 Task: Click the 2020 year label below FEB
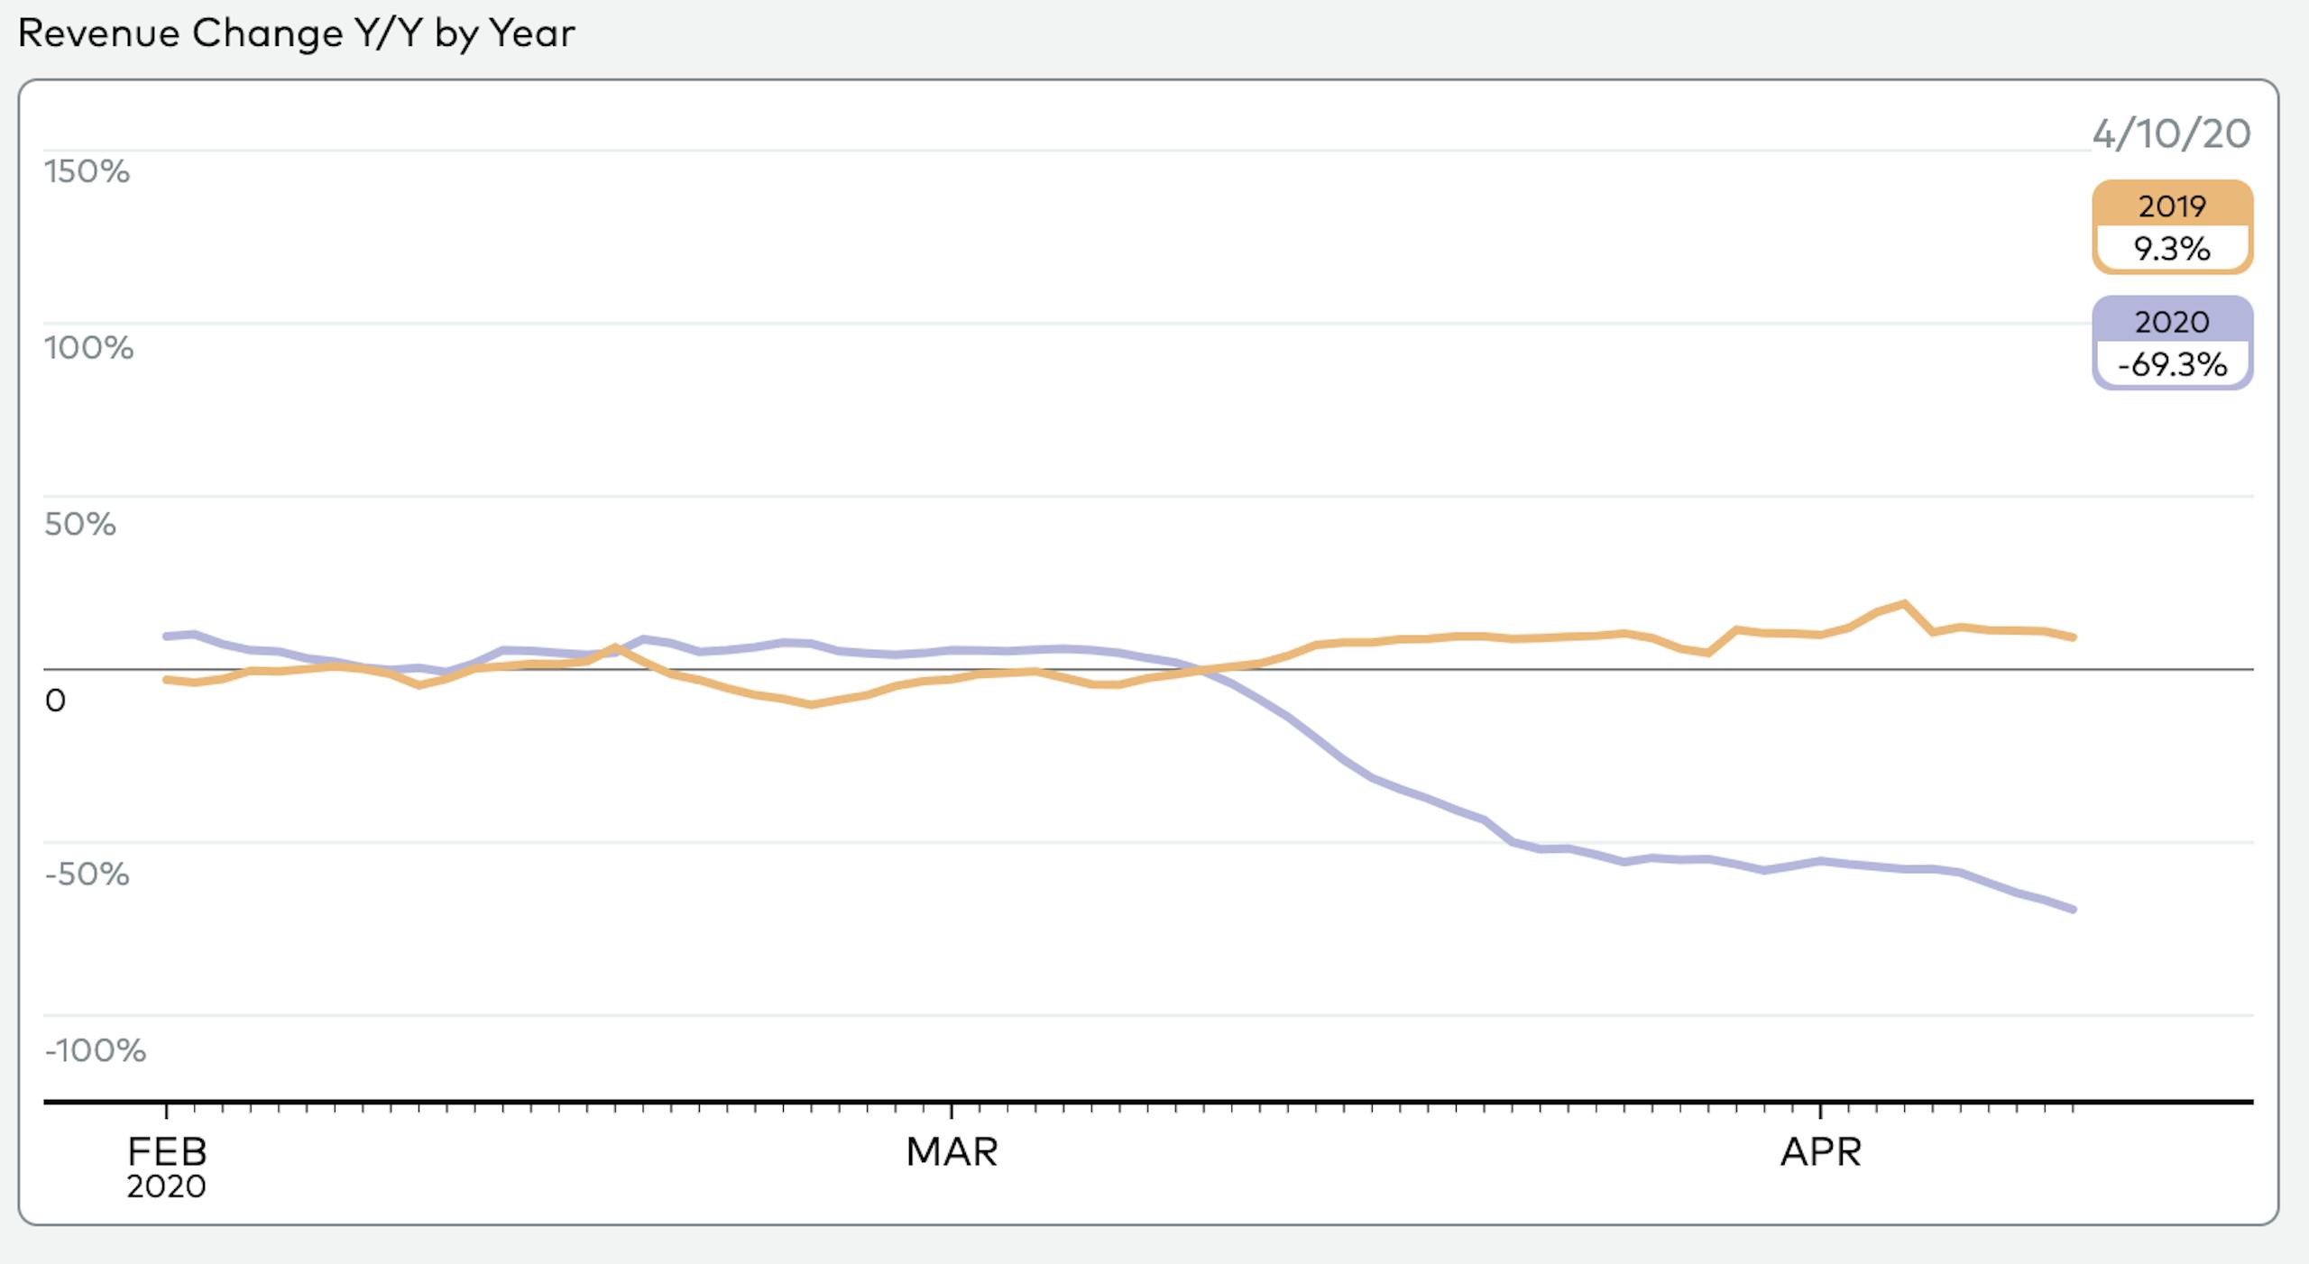coord(166,1186)
